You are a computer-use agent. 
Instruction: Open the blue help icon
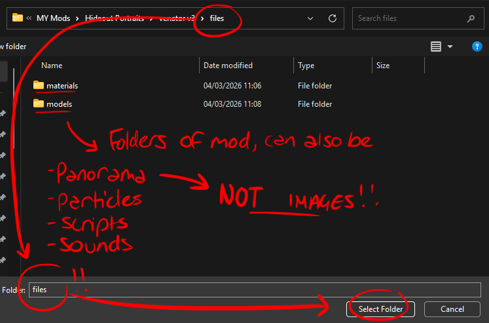click(x=477, y=47)
